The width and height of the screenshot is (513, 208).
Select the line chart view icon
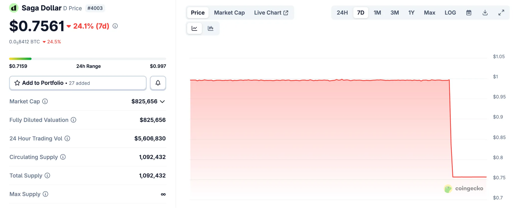pyautogui.click(x=194, y=28)
